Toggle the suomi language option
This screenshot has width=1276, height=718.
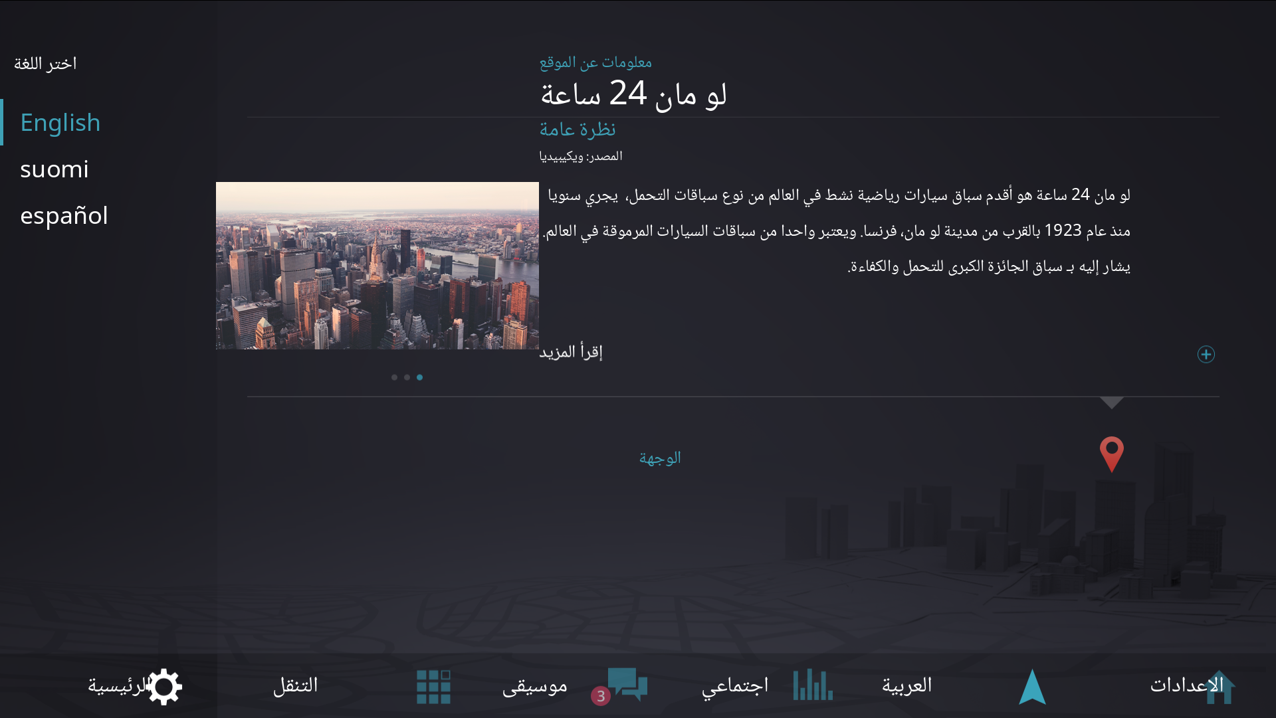pyautogui.click(x=54, y=168)
